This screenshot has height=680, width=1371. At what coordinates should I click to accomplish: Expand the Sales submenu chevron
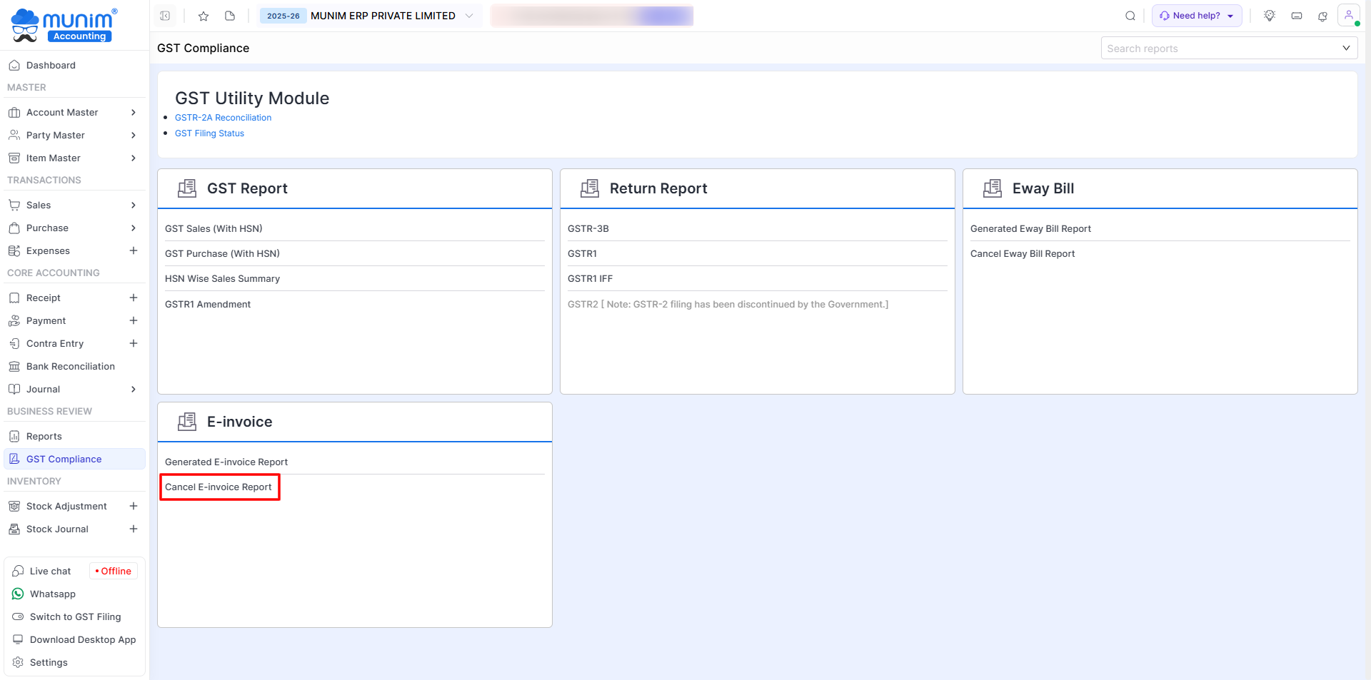click(x=134, y=205)
